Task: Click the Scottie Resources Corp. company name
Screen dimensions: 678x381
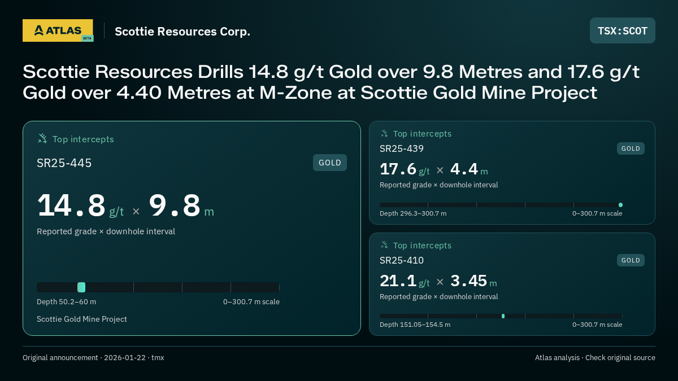Action: 182,32
